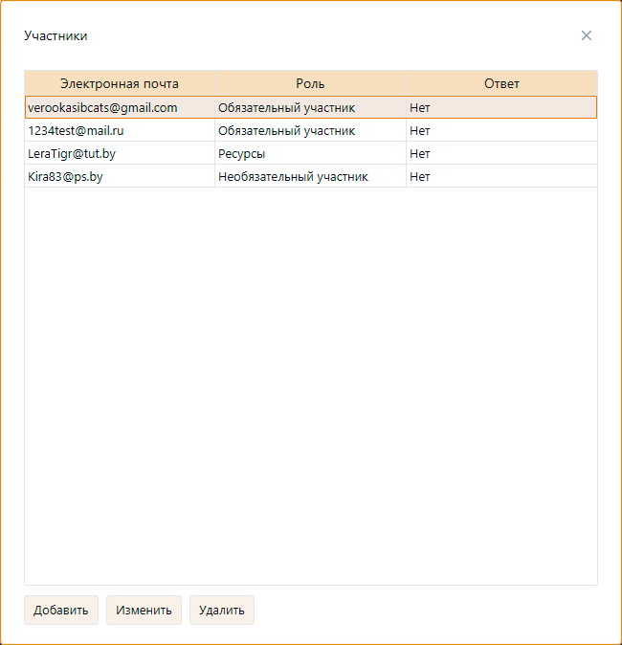Click the Роль column header
Screen dimensions: 622x645
click(310, 83)
